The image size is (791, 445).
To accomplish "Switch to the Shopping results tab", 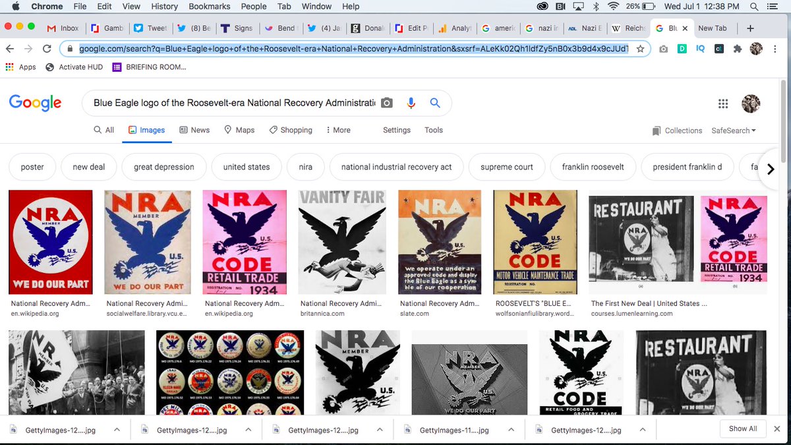I will (291, 130).
